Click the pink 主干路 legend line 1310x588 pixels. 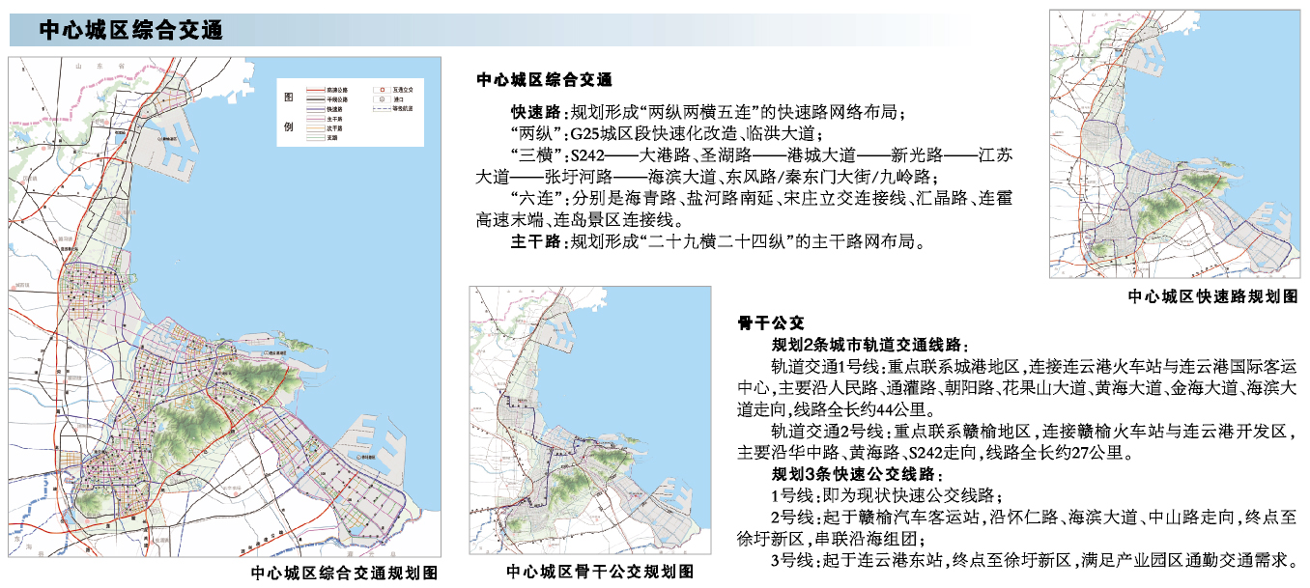pos(315,119)
